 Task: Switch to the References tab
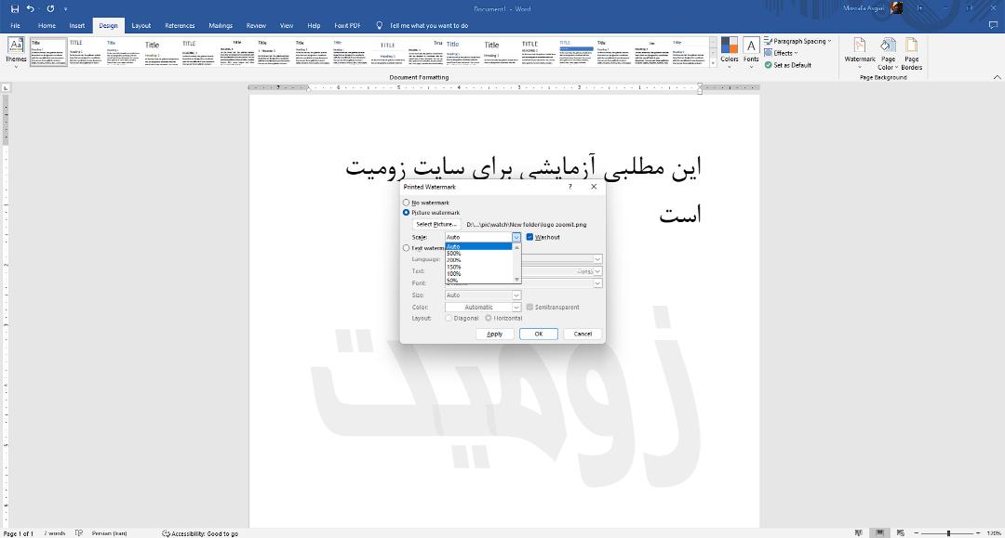[x=180, y=26]
